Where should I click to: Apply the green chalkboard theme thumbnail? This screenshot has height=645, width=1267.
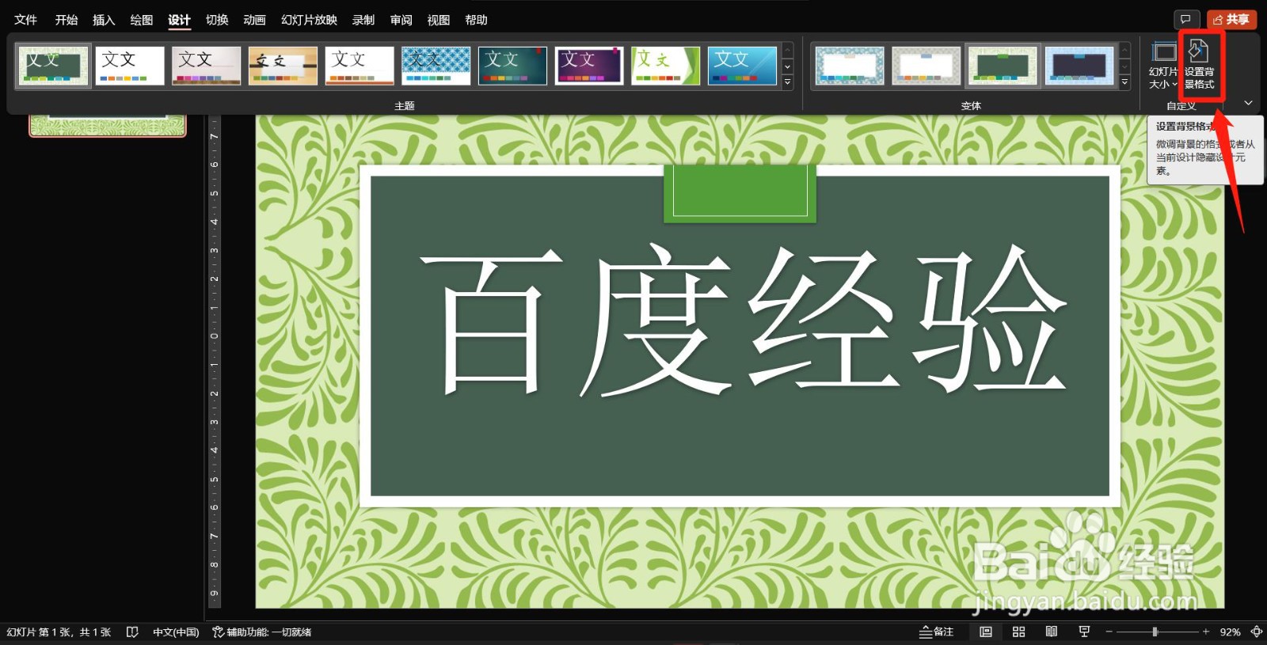point(53,66)
